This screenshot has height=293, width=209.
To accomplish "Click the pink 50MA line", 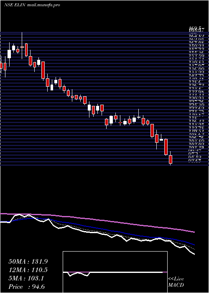I will tap(97, 219).
